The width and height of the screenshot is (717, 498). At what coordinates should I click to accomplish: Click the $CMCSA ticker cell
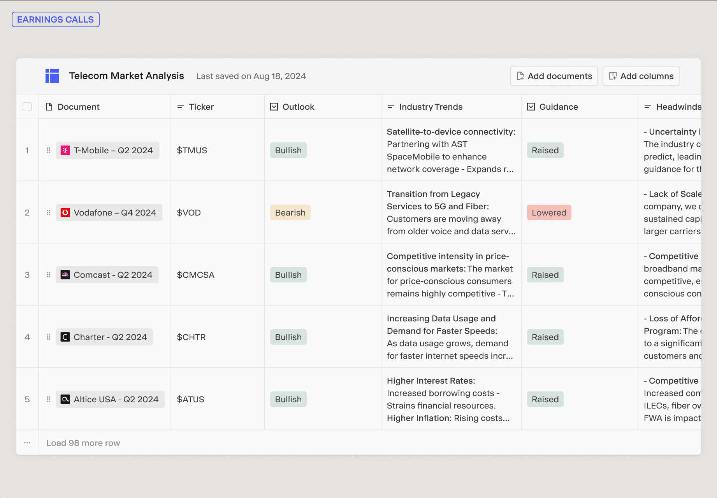click(218, 275)
